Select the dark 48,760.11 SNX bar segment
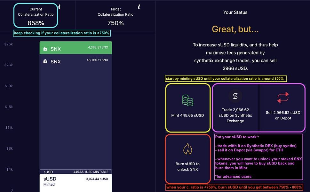The height and width of the screenshot is (192, 310). [x=76, y=112]
